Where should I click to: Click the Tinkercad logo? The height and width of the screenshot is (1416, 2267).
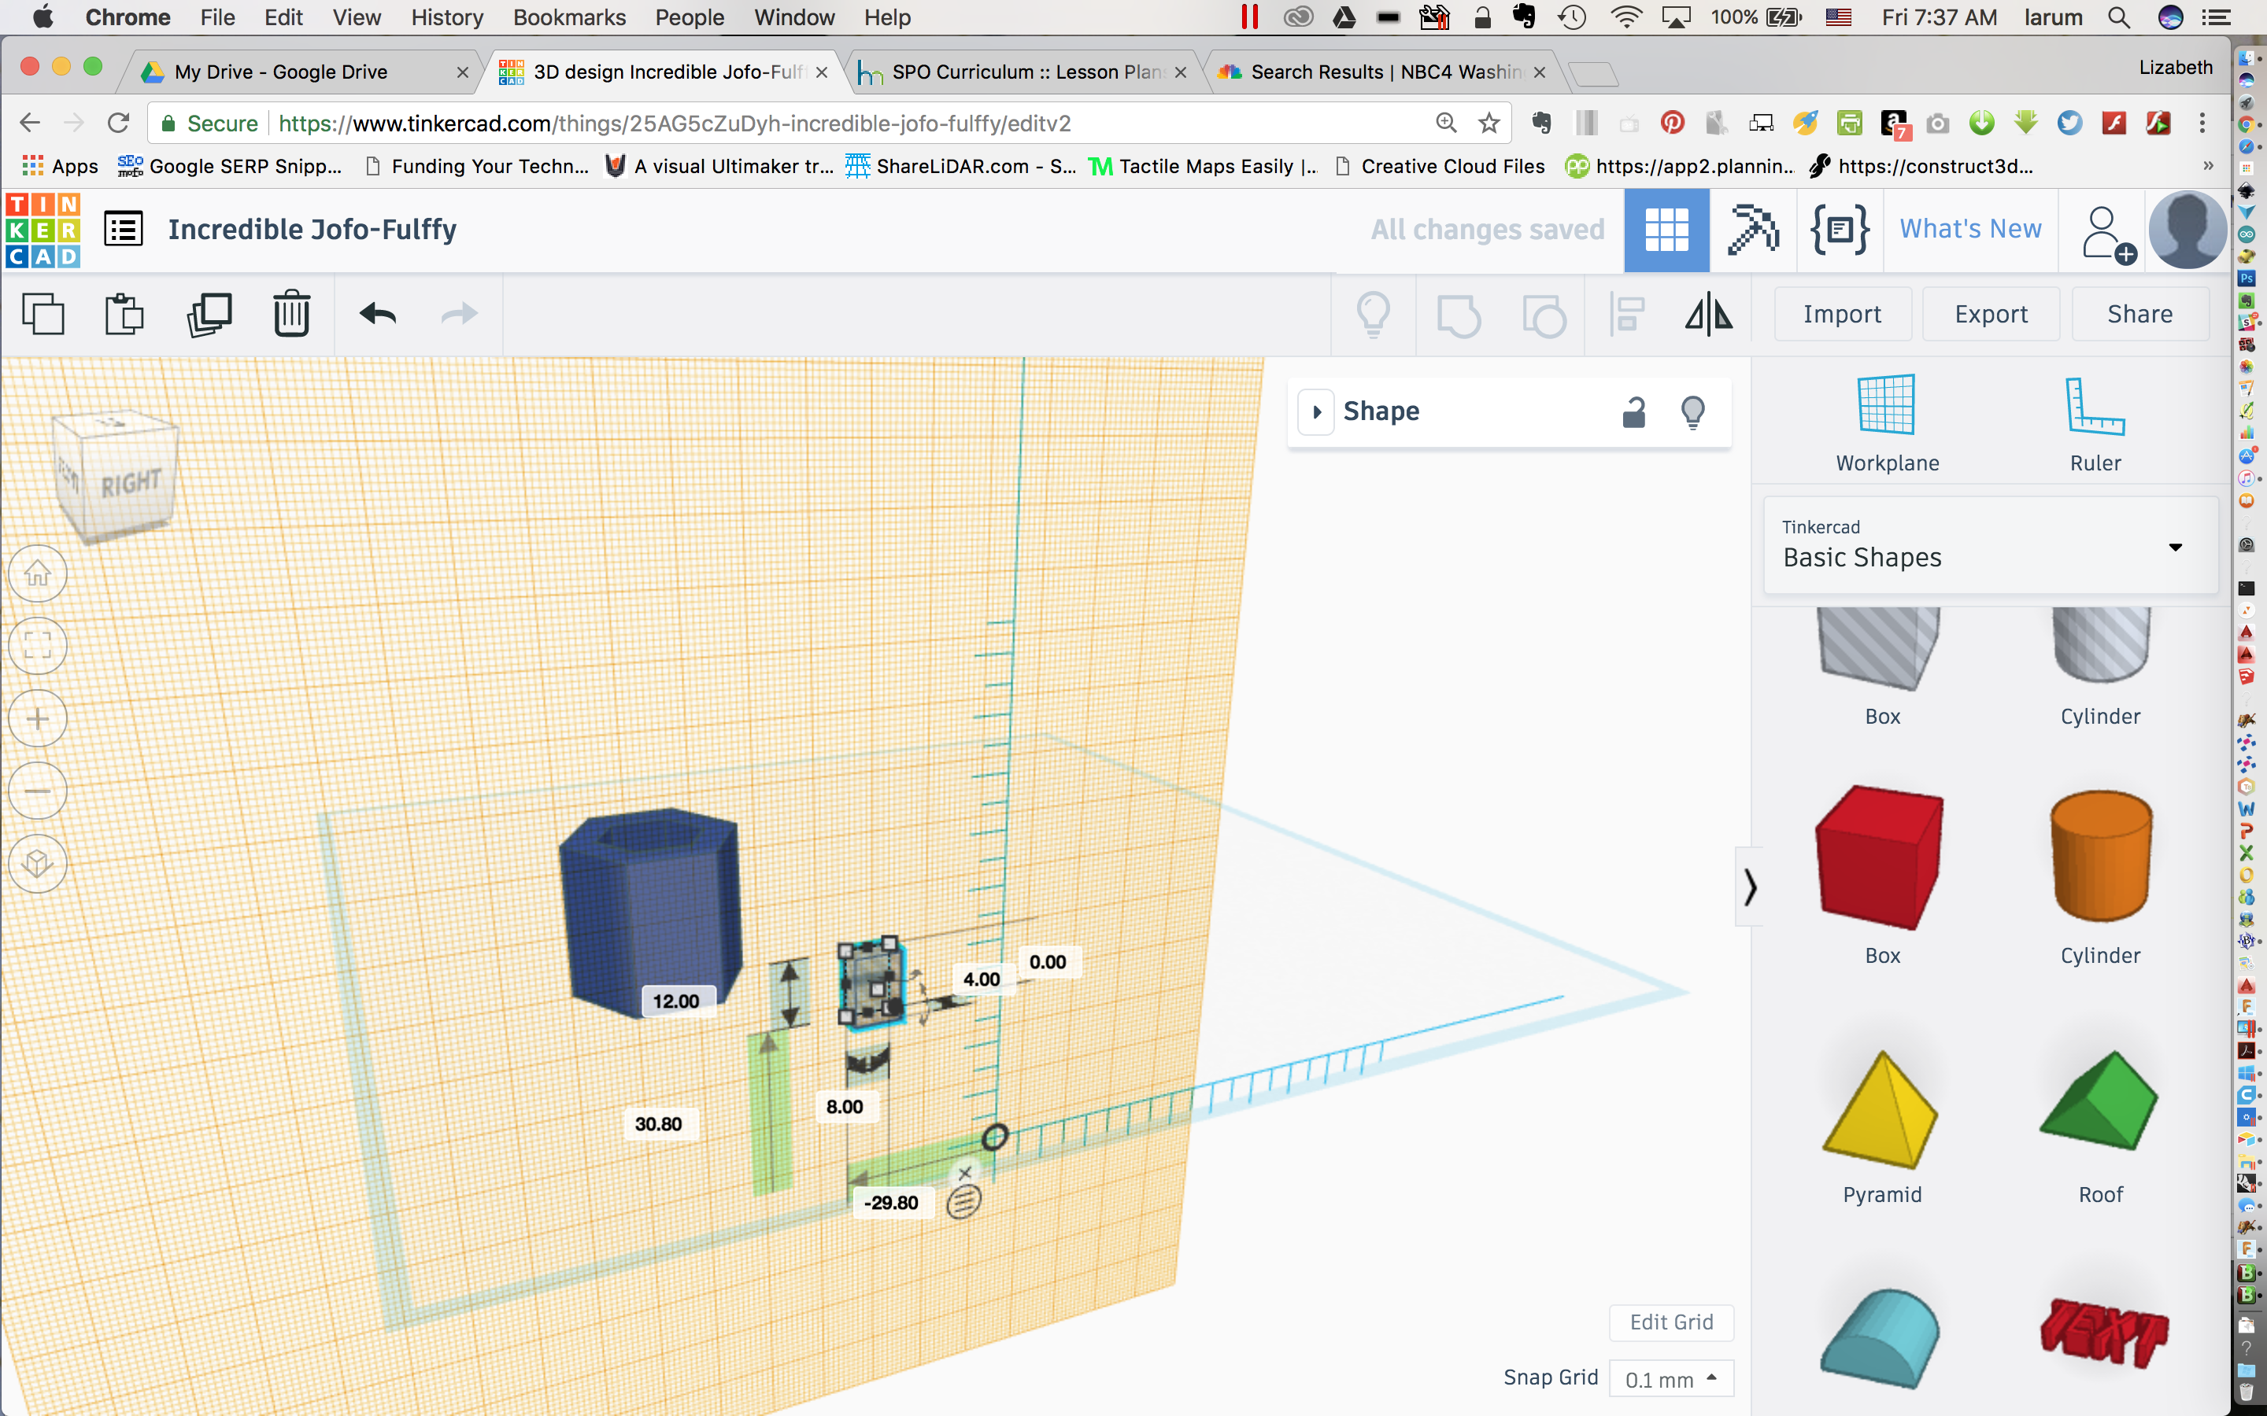[x=43, y=230]
